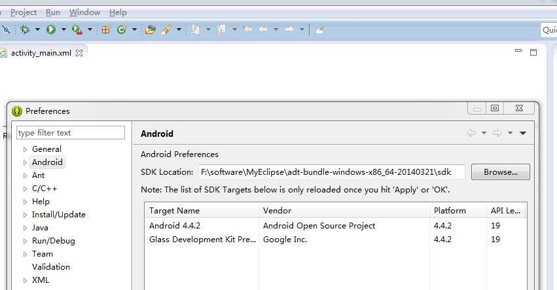Screen dimensions: 557x290
Task: Sort by the Target Name column header
Action: click(202, 210)
